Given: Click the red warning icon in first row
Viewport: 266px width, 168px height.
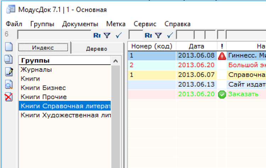Looking at the screenshot, I should 222,56.
